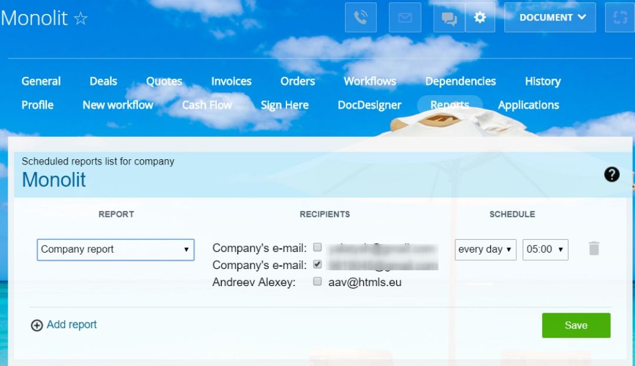This screenshot has height=366, width=635.
Task: Mark Monolit as favorite using the star
Action: point(80,18)
